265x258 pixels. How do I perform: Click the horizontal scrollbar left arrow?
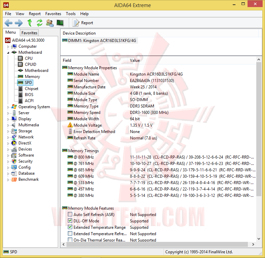coord(63,244)
